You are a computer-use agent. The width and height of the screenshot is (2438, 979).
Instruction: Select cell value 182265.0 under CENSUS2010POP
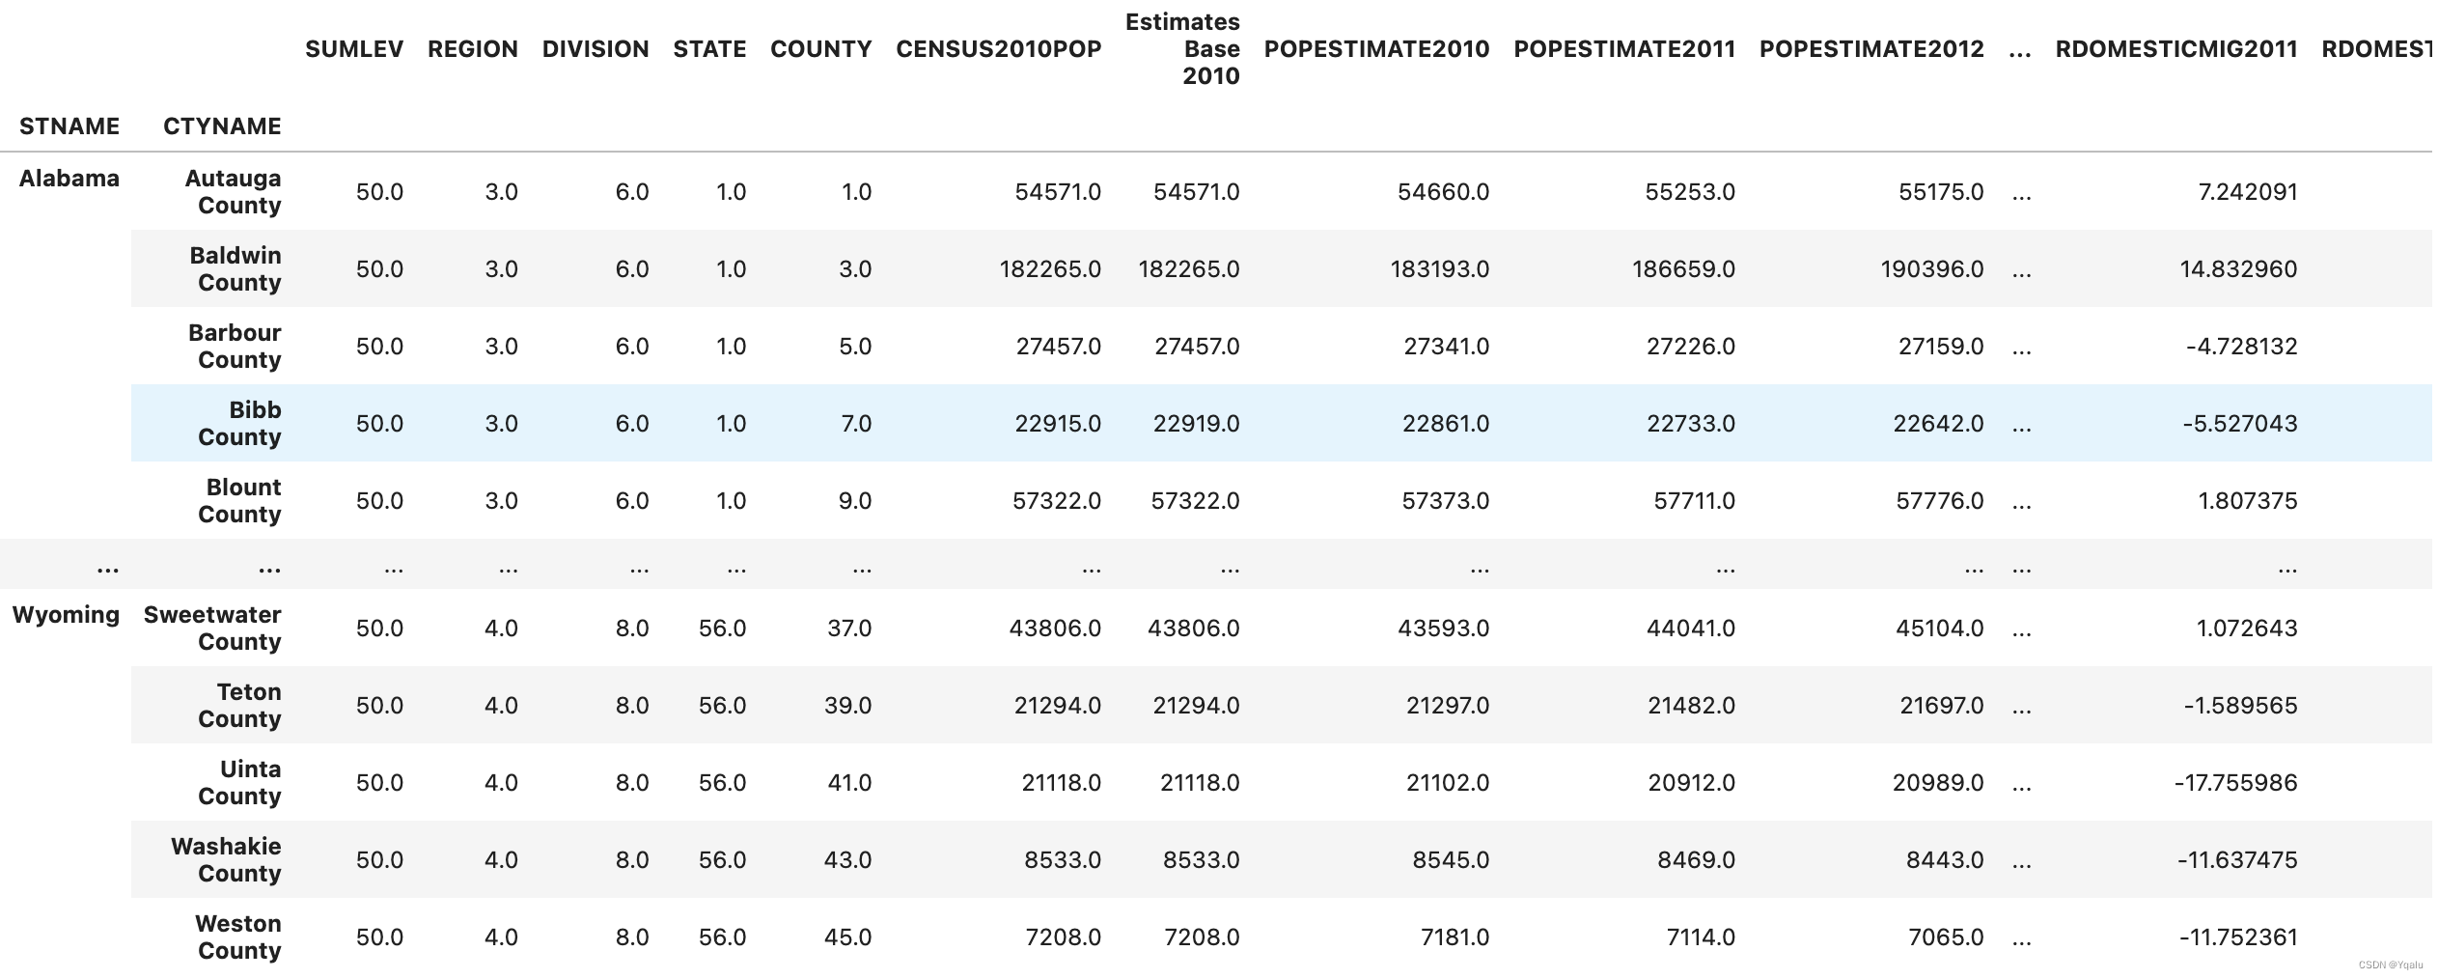(x=1050, y=269)
